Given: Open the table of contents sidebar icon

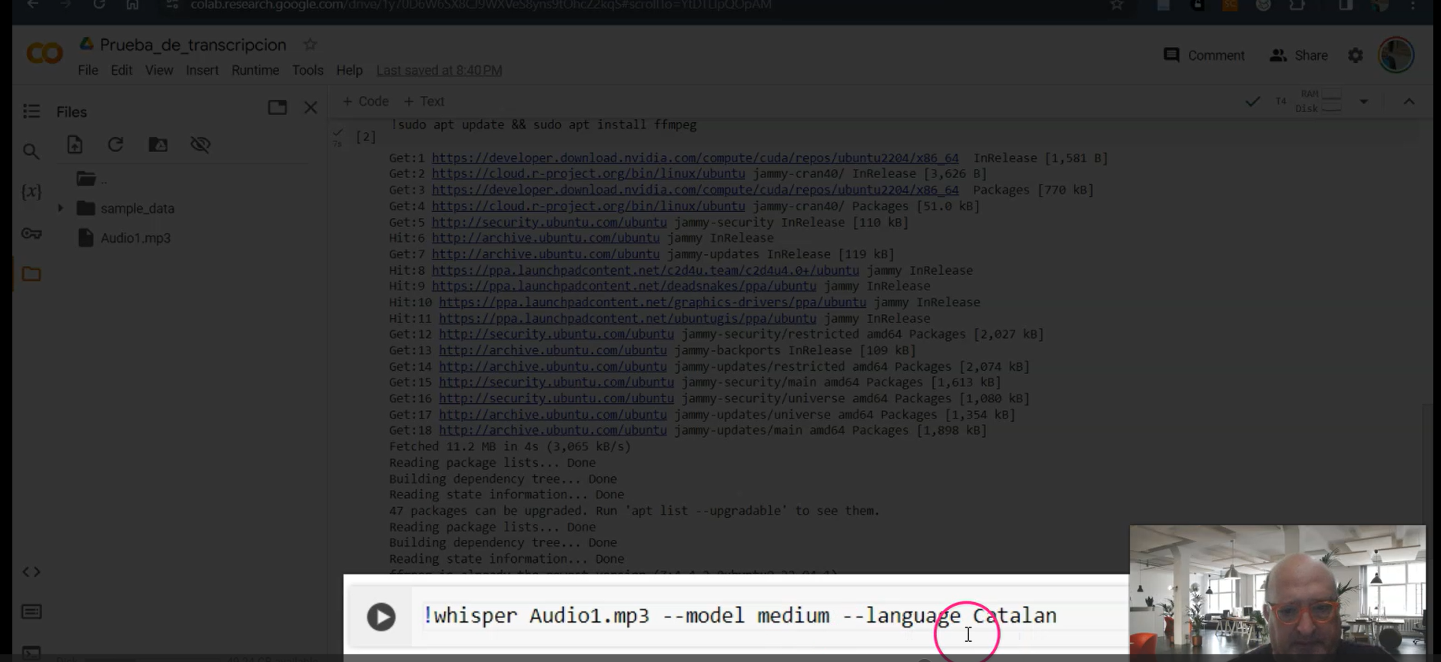Looking at the screenshot, I should [32, 111].
